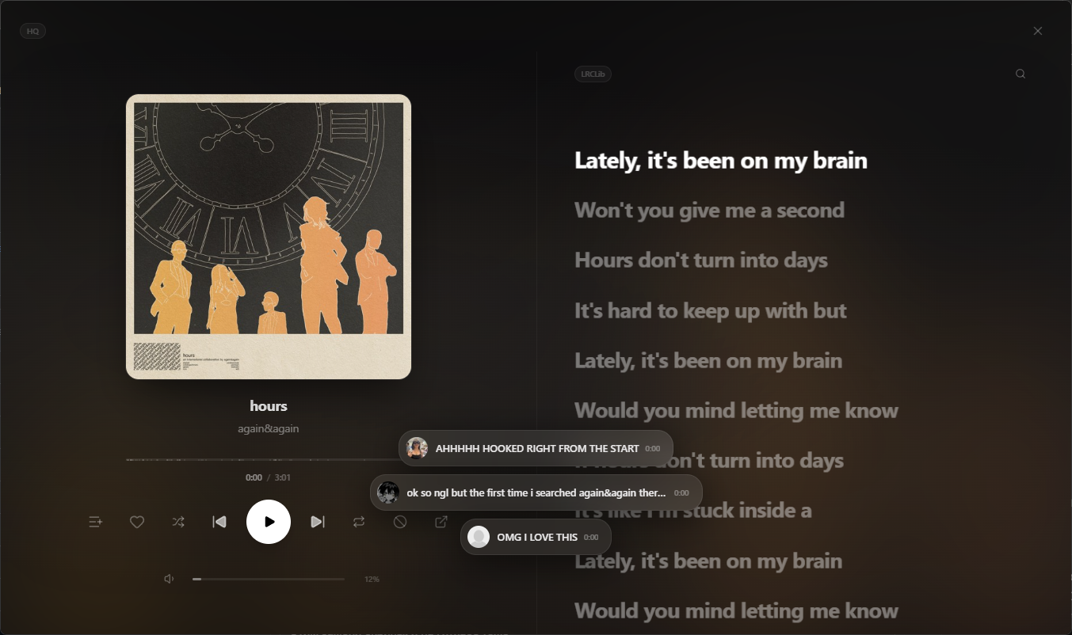The width and height of the screenshot is (1072, 635).
Task: Open track in external link icon
Action: click(x=441, y=522)
